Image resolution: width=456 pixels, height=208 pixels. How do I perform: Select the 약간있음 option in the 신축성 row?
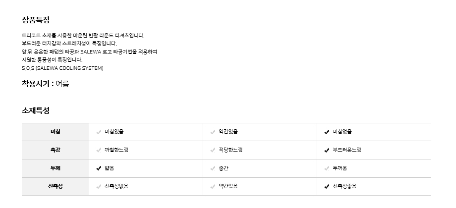pyautogui.click(x=228, y=187)
